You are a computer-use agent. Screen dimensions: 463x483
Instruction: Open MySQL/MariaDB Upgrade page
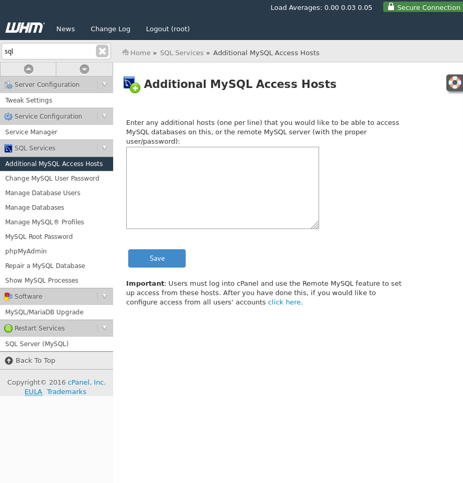pyautogui.click(x=56, y=312)
